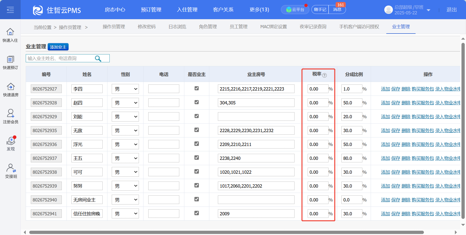466x235 pixels.
Task: Click the search magnifier icon
Action: [98, 58]
